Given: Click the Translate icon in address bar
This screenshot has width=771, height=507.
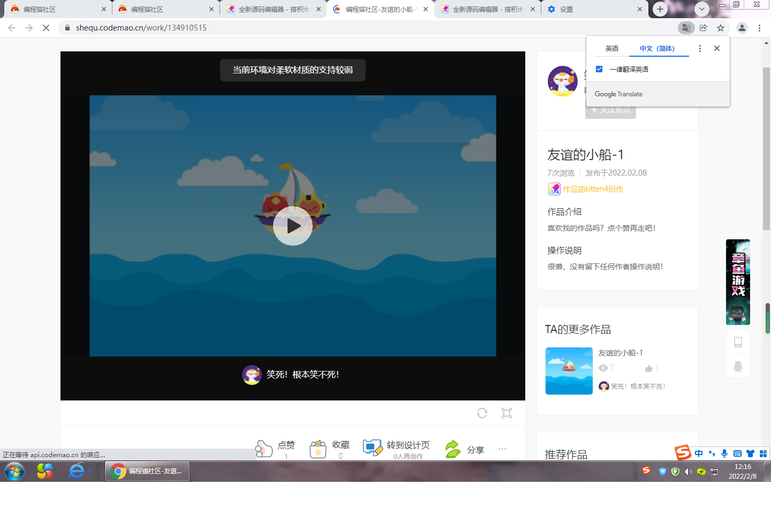Looking at the screenshot, I should pos(686,28).
